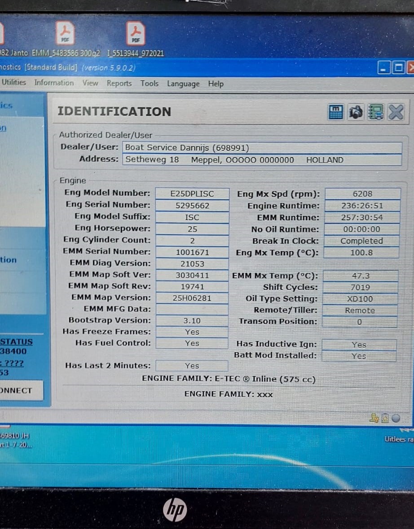Viewport: 414px width, 529px height.
Task: Select the Eng Cylinder Count value 2
Action: coord(192,240)
